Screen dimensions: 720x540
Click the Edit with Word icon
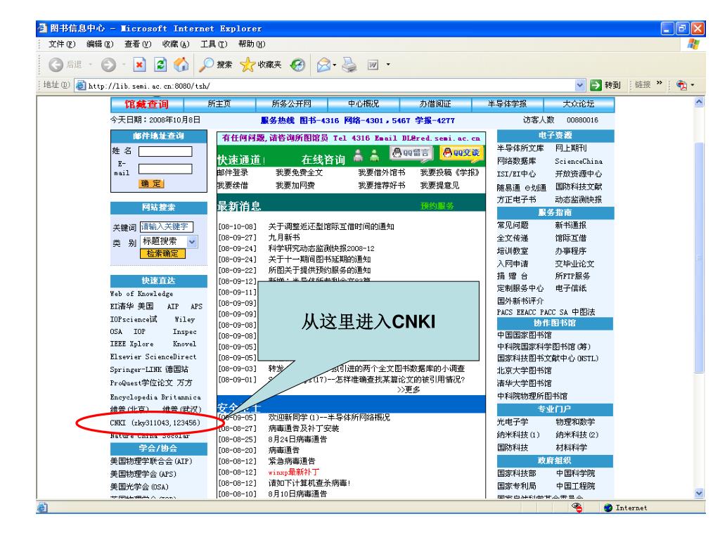(x=373, y=65)
